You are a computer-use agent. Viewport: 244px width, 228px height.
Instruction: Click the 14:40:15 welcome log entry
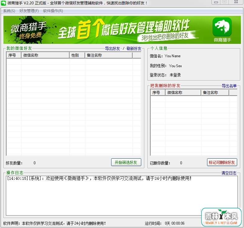click(99, 178)
